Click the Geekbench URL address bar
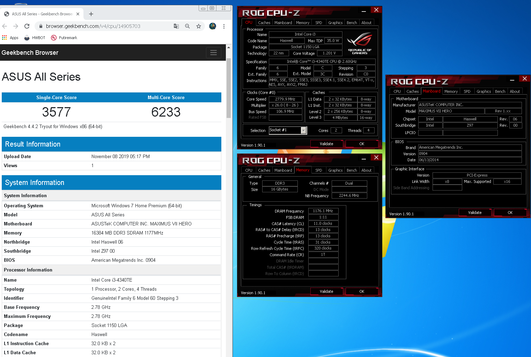 tap(93, 26)
